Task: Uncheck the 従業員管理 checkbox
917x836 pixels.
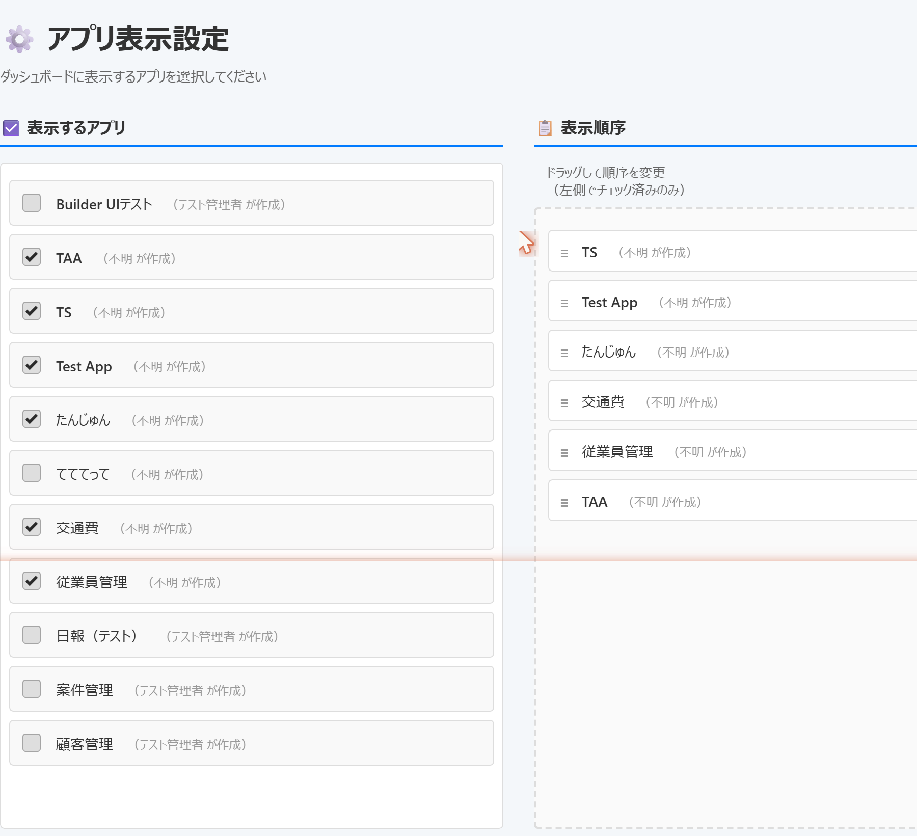Action: coord(32,581)
